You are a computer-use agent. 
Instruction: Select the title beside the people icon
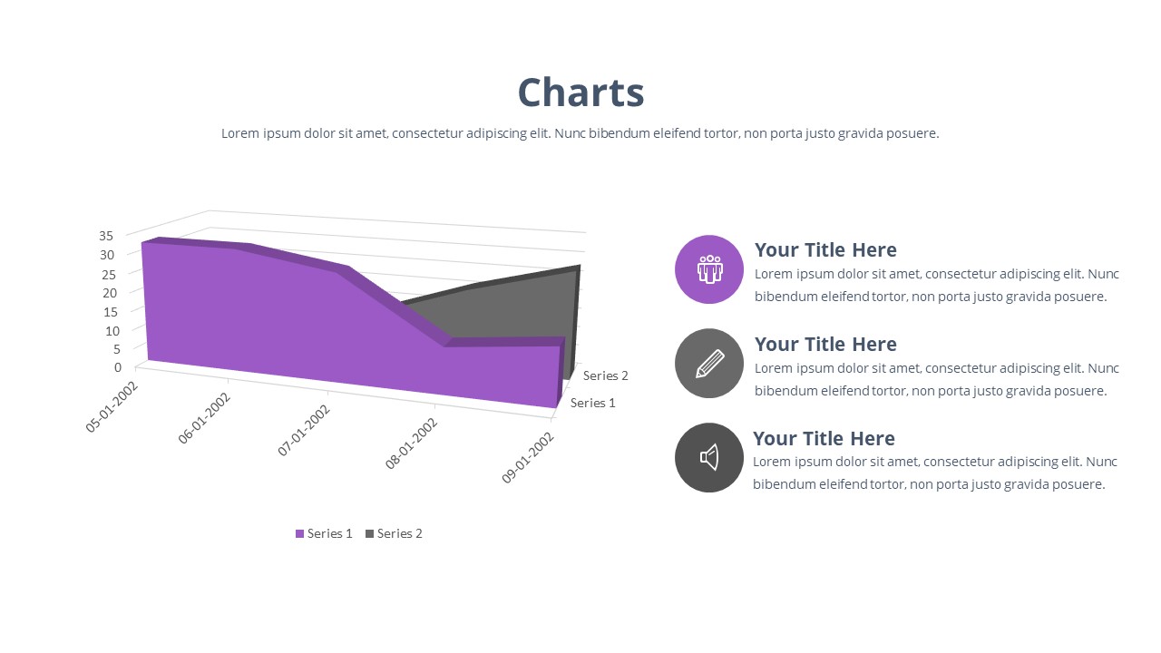(825, 249)
